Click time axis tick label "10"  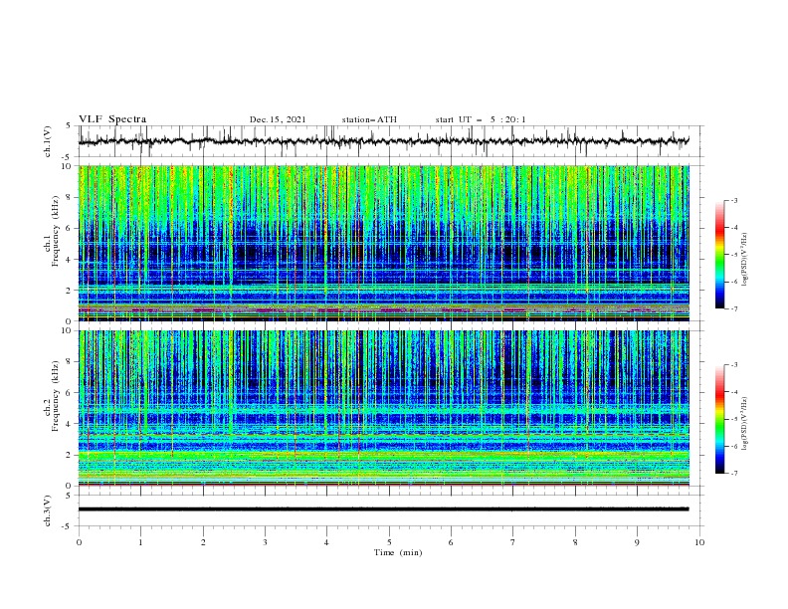point(699,542)
